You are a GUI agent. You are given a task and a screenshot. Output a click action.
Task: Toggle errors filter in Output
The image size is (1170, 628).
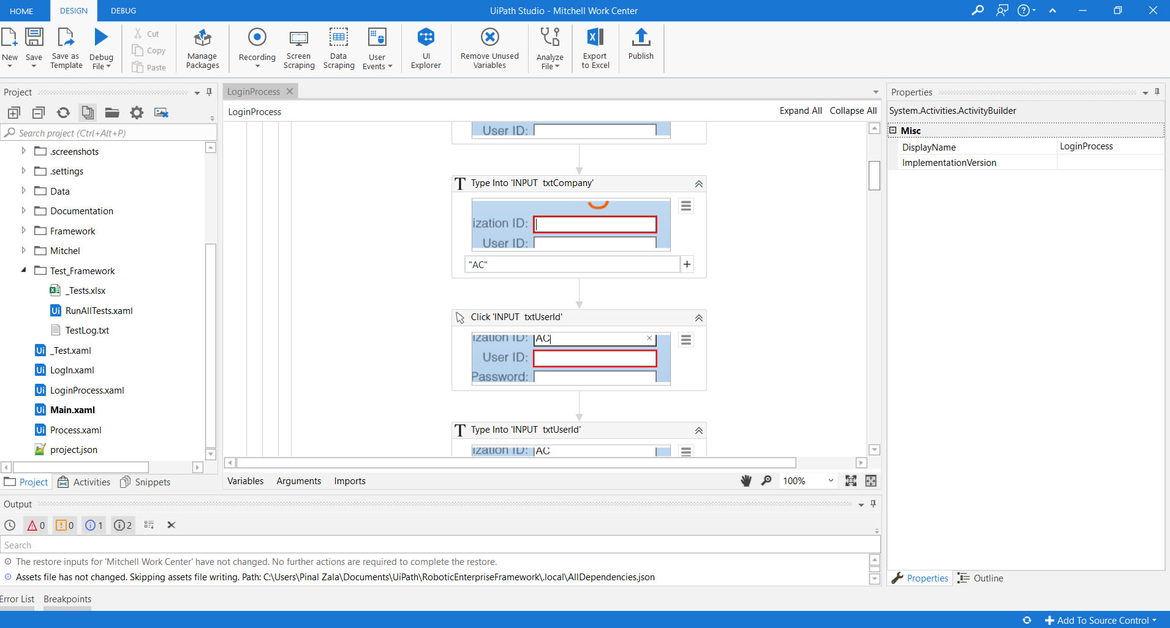tap(36, 525)
